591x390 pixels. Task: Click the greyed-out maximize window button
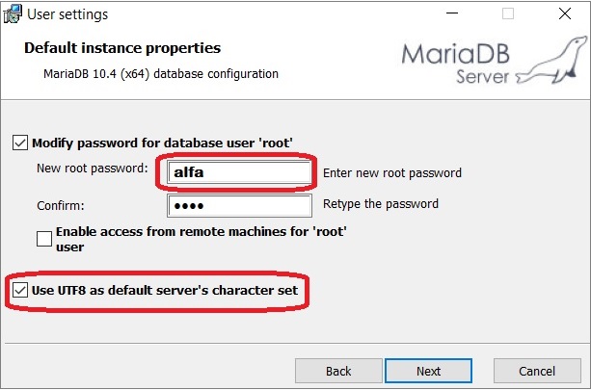pos(508,13)
